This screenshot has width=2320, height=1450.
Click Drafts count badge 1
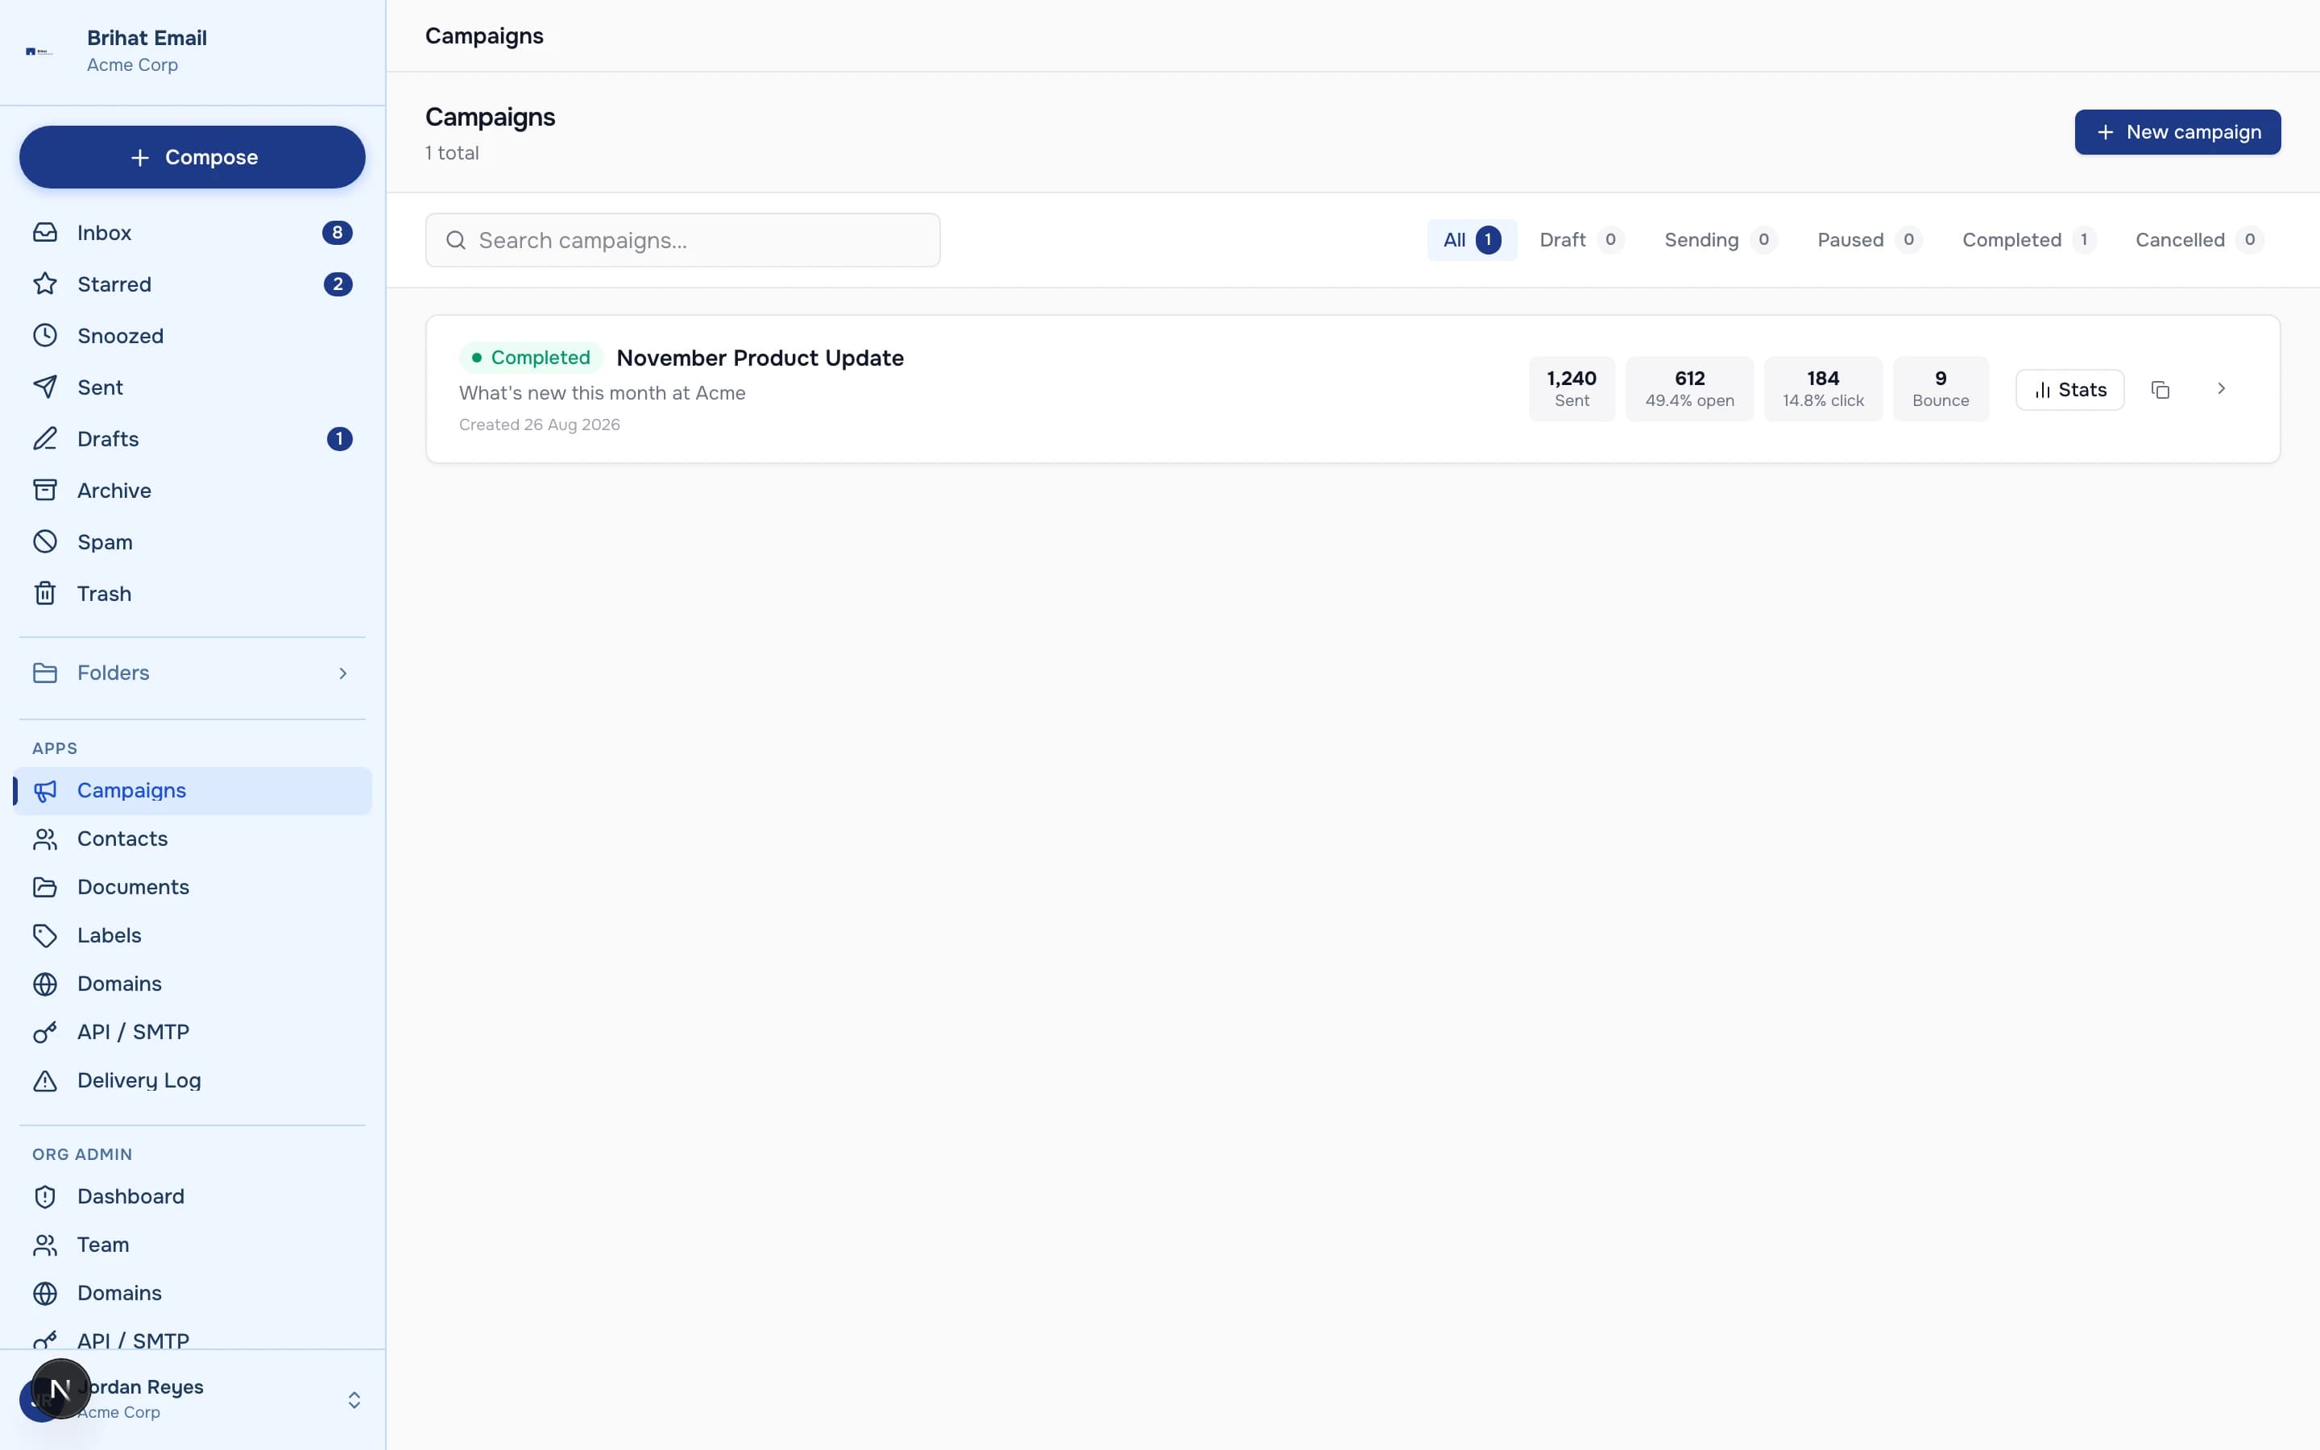tap(339, 439)
